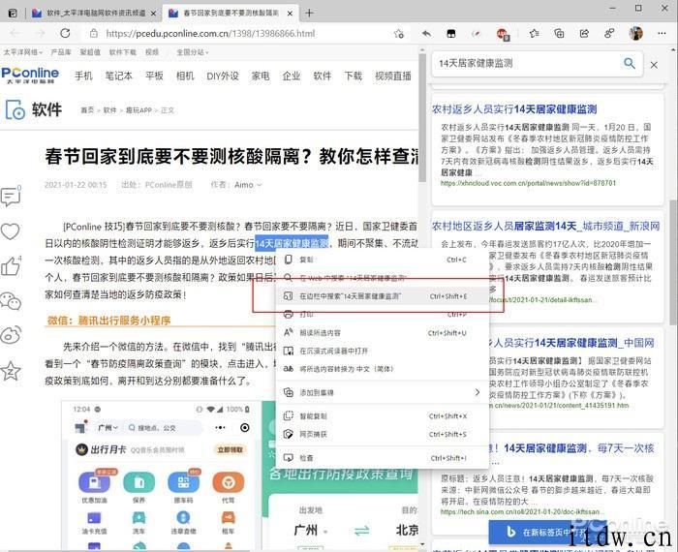Screen dimensions: 678x552
Task: Open the tab actions menu icon
Action: [13, 14]
